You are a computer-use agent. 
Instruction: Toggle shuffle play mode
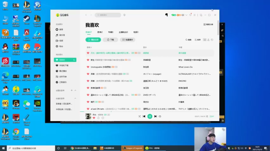click(139, 116)
